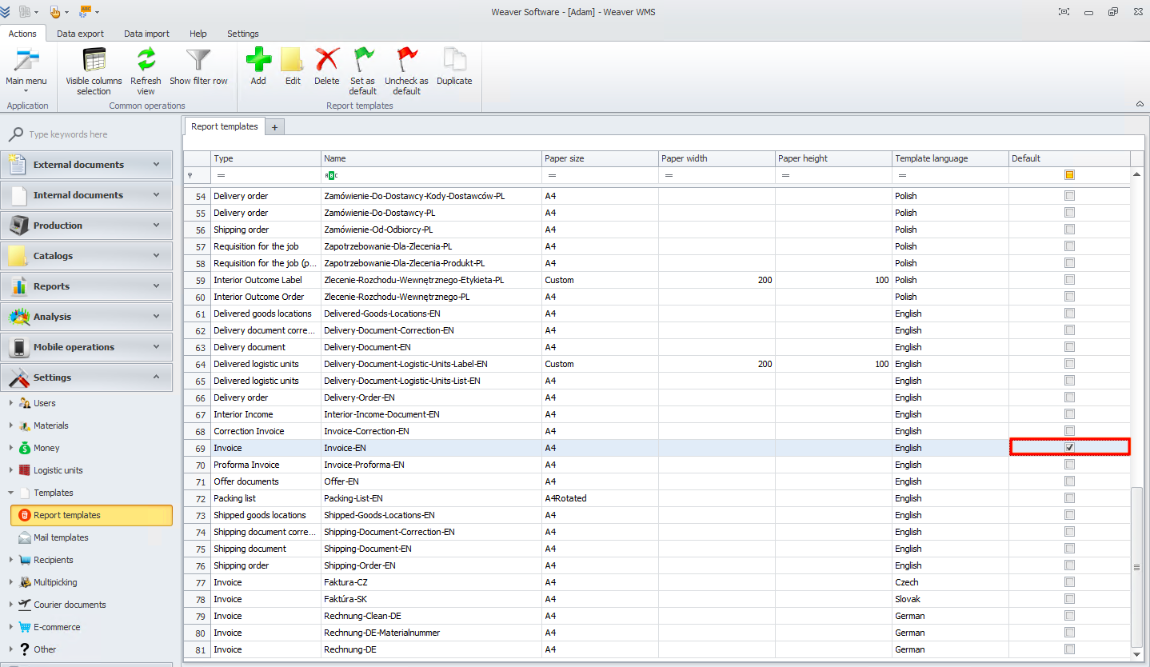Open Mail templates in sidebar

click(x=61, y=537)
